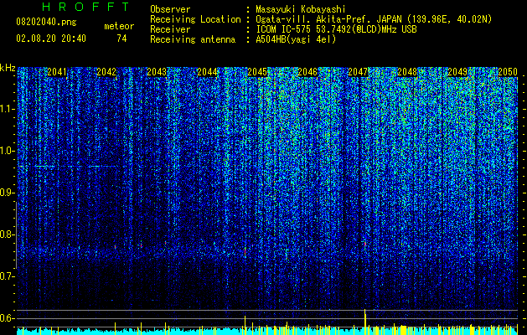The image size is (527, 335).
Task: Click the 'Receiving antenna' label
Action: (x=193, y=39)
